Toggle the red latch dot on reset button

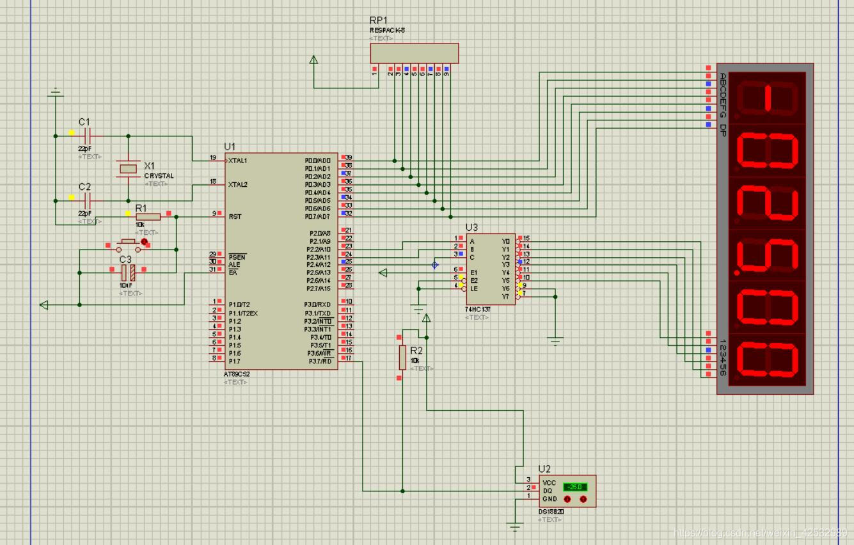click(x=144, y=242)
